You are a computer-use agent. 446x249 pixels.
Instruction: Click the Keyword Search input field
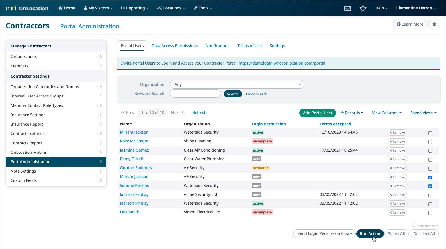(195, 94)
